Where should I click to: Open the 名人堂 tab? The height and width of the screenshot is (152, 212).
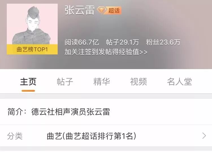[x=179, y=81]
